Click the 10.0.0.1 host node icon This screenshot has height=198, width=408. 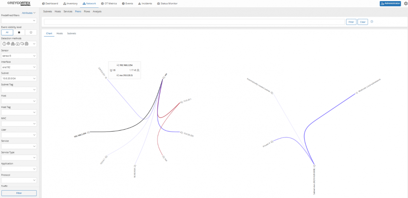coord(106,157)
